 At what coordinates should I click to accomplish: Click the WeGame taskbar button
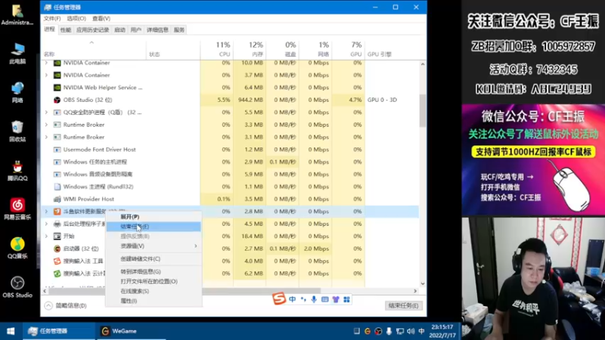130,331
